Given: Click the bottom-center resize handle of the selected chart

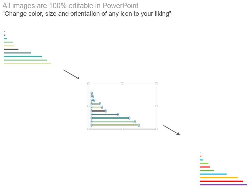Looking at the screenshot, I should click(x=122, y=129).
